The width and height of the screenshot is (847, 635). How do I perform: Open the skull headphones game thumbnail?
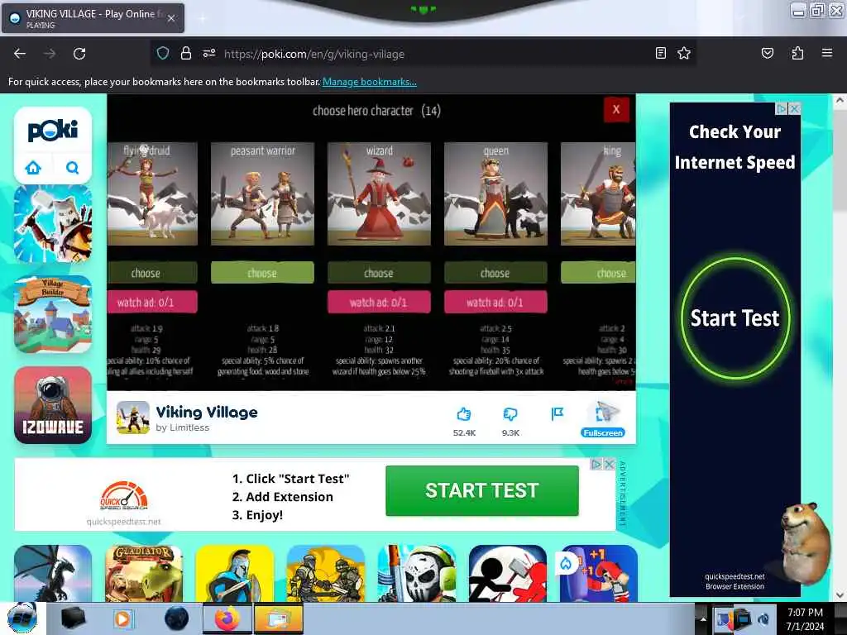417,573
